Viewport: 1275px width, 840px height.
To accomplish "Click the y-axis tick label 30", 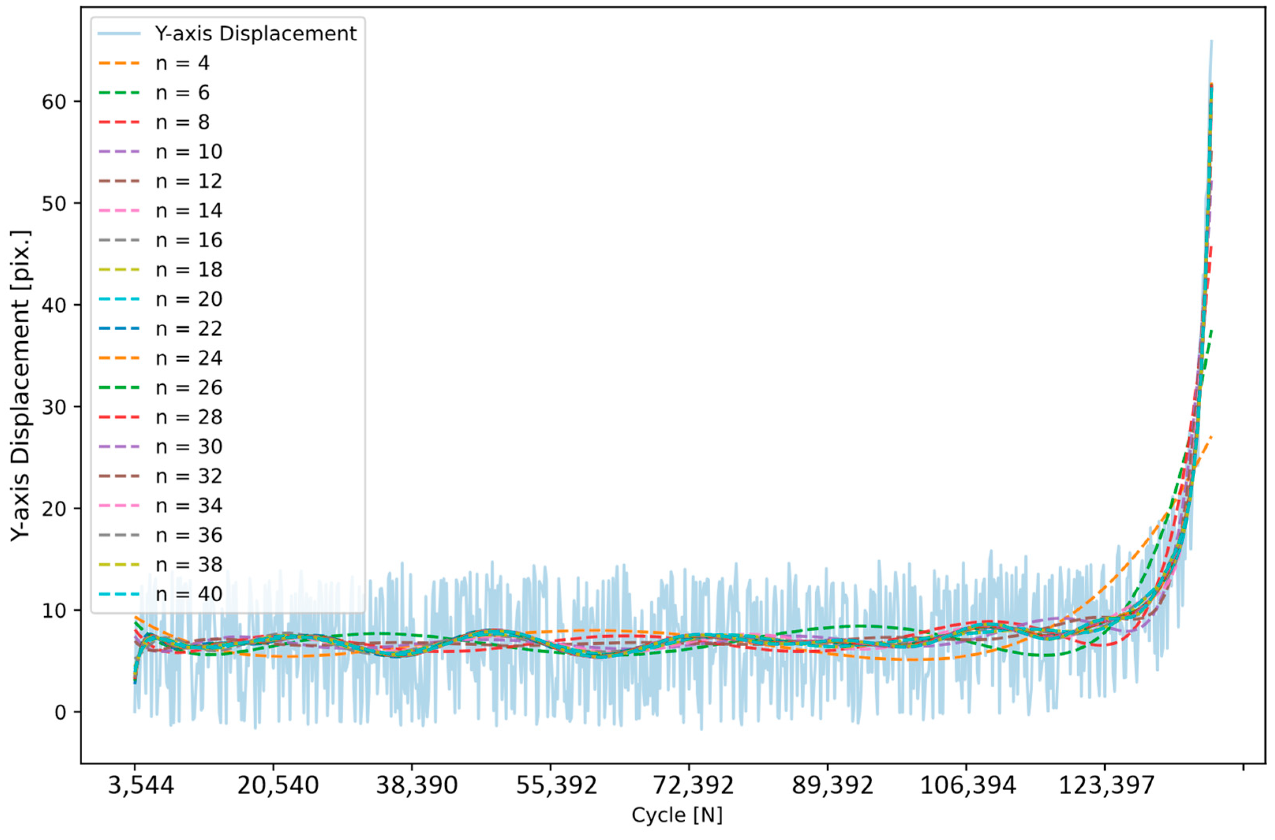I will tap(54, 407).
